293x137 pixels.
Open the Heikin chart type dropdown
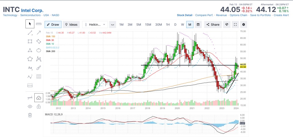(x=95, y=25)
